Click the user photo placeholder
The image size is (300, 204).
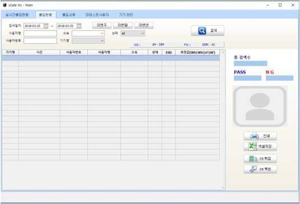260,106
